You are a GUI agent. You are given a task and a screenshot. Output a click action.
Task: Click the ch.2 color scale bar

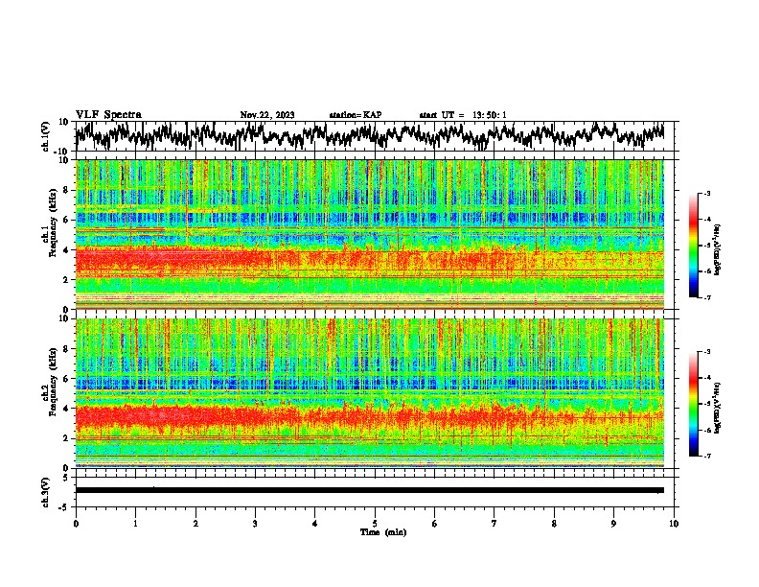point(693,404)
